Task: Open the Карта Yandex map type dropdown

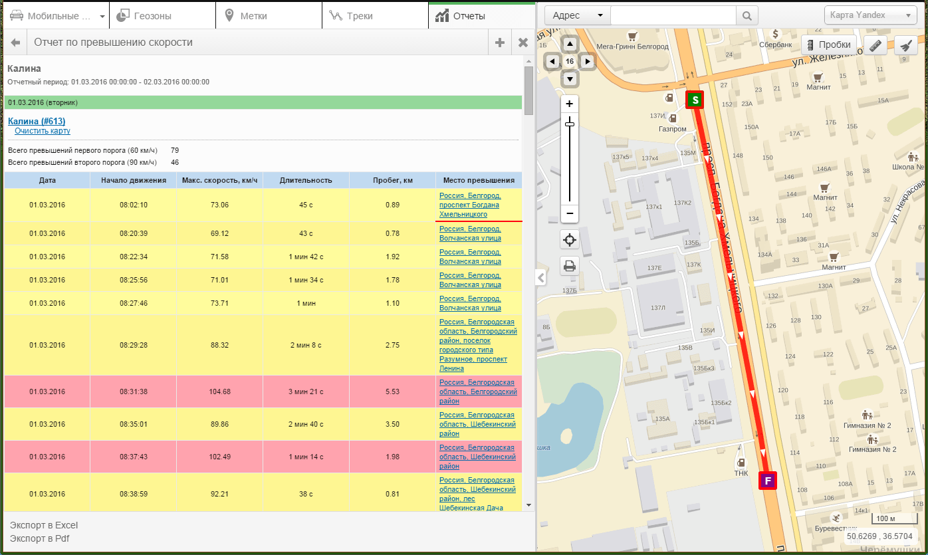Action: tap(870, 15)
